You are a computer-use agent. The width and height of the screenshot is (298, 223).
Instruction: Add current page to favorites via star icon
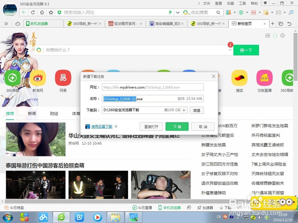51,12
